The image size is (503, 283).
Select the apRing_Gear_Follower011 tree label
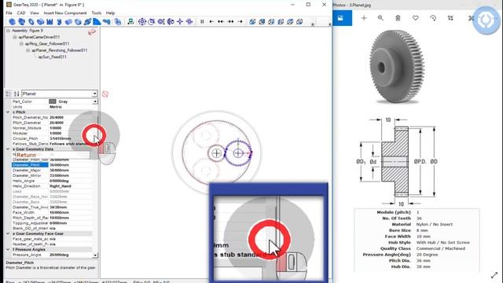[x=47, y=44]
